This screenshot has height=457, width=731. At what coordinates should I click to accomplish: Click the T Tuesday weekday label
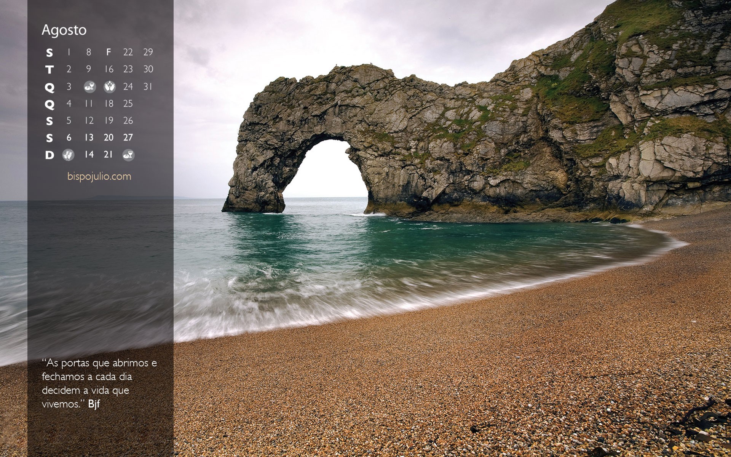tap(49, 70)
